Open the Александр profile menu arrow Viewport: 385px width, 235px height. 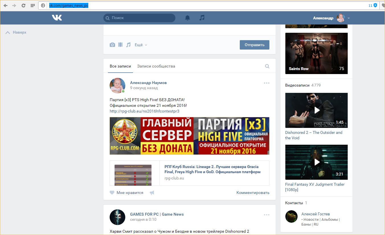click(349, 18)
